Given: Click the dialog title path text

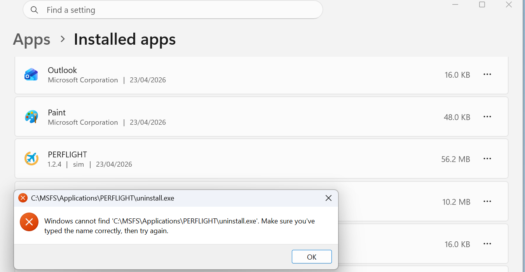Looking at the screenshot, I should click(x=103, y=198).
